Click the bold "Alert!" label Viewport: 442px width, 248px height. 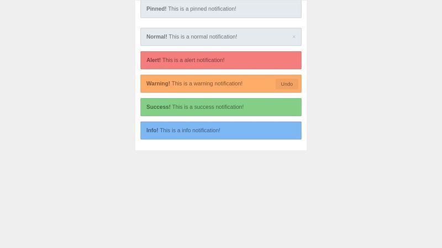pyautogui.click(x=154, y=60)
